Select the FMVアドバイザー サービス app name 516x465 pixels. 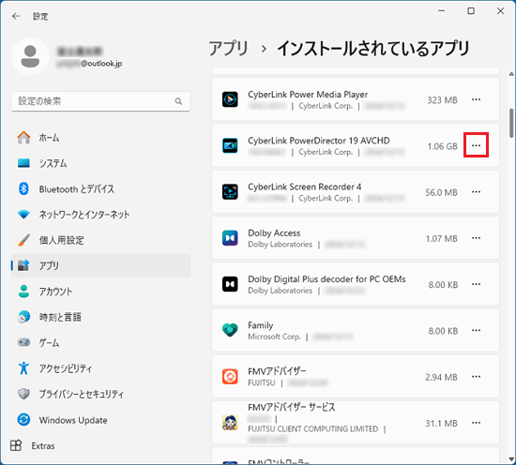coord(292,408)
